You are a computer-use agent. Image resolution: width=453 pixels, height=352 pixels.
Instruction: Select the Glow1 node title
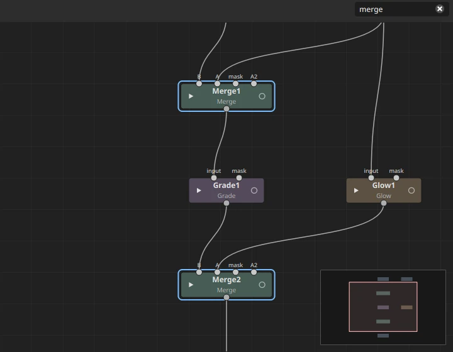coord(383,185)
